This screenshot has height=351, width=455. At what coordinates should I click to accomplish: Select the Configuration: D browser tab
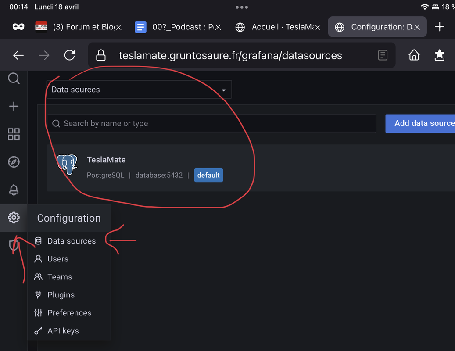(x=377, y=27)
